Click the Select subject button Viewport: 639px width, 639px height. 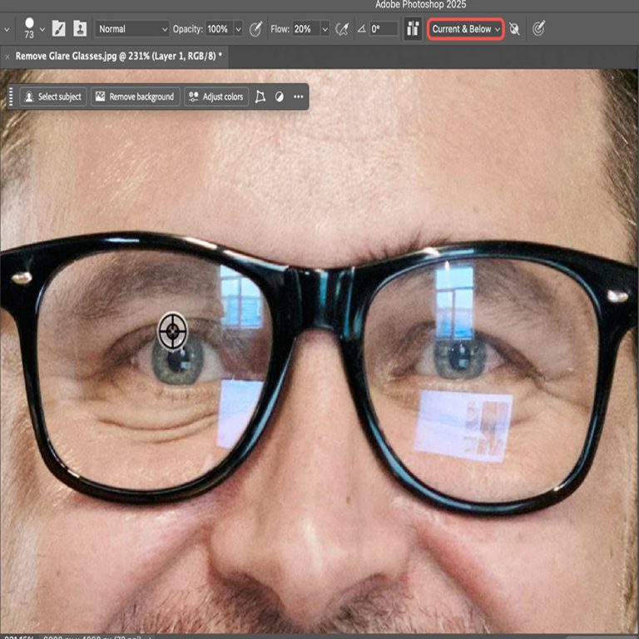coord(53,97)
